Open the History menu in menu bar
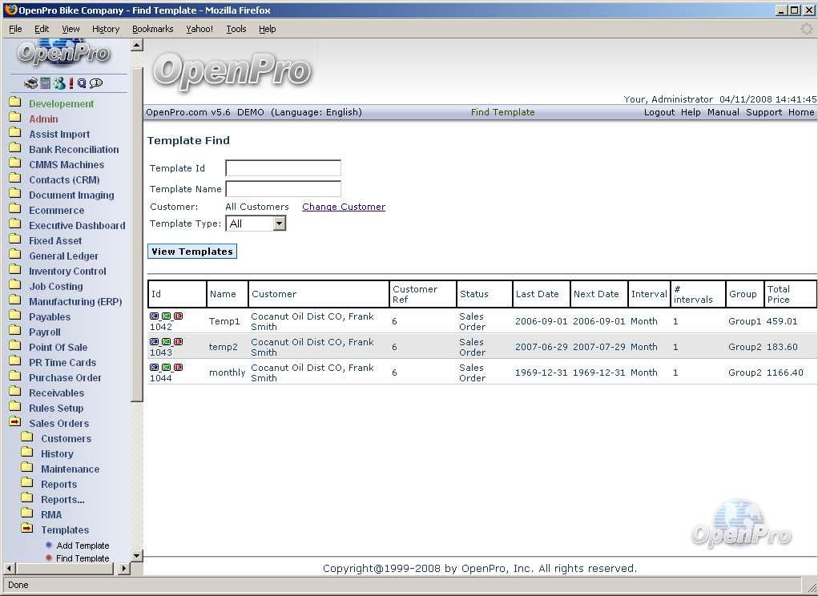This screenshot has height=596, width=818. tap(105, 29)
